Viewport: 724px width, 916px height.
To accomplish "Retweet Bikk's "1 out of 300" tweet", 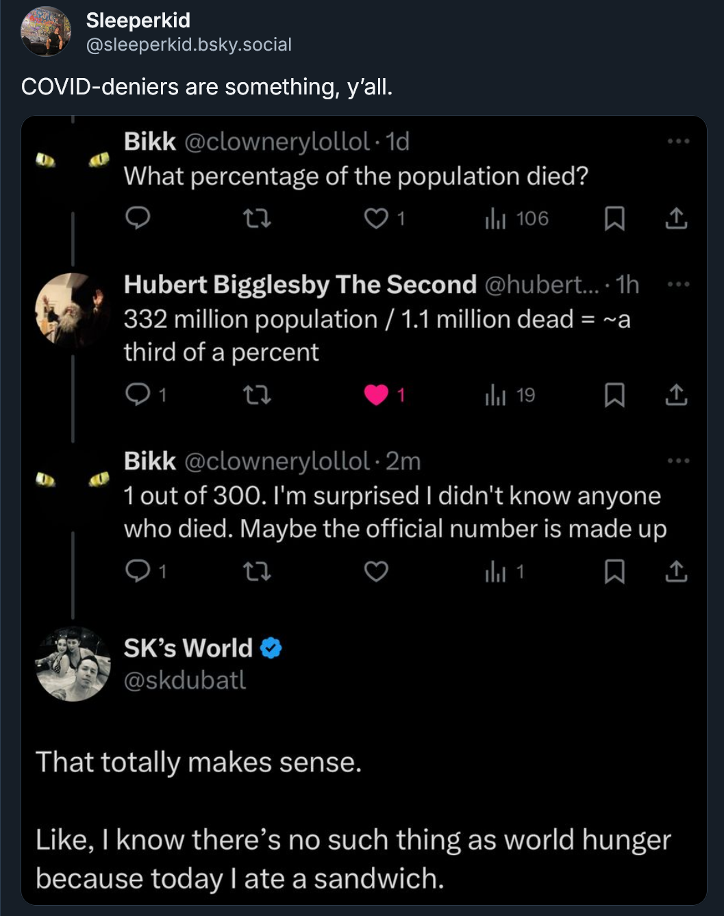I will point(258,571).
